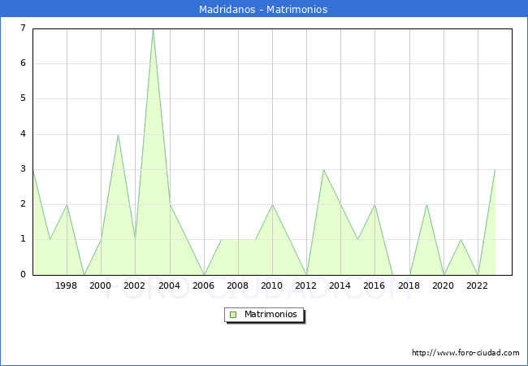Click the y-axis value 6

[23, 63]
